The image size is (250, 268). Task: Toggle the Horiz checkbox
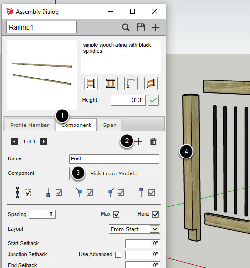(155, 214)
